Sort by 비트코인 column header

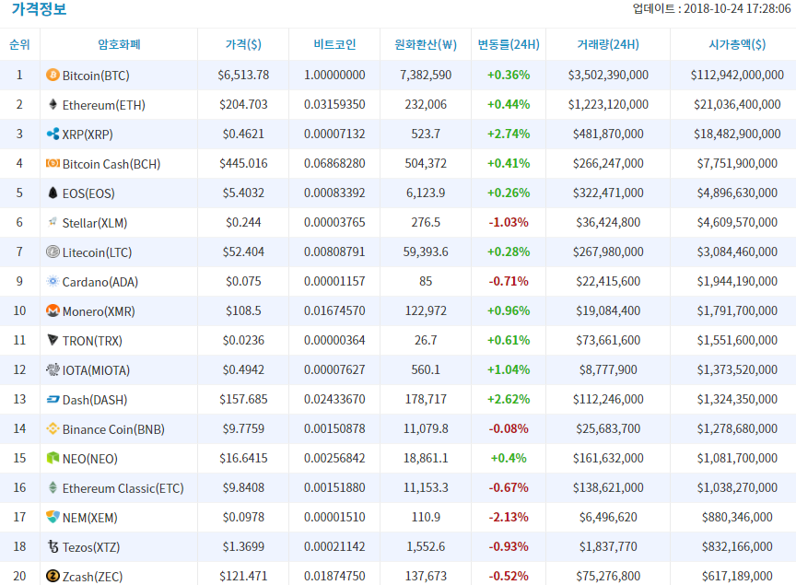pyautogui.click(x=334, y=45)
